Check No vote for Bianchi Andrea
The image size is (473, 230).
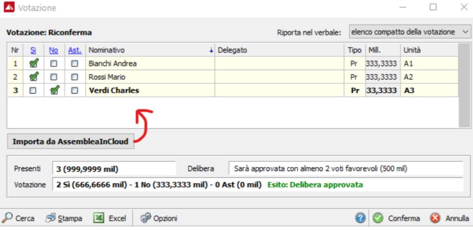pos(54,64)
